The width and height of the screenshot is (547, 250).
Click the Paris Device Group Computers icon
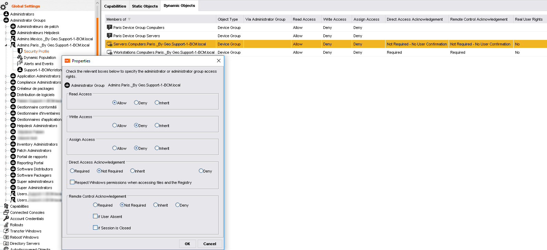110,28
